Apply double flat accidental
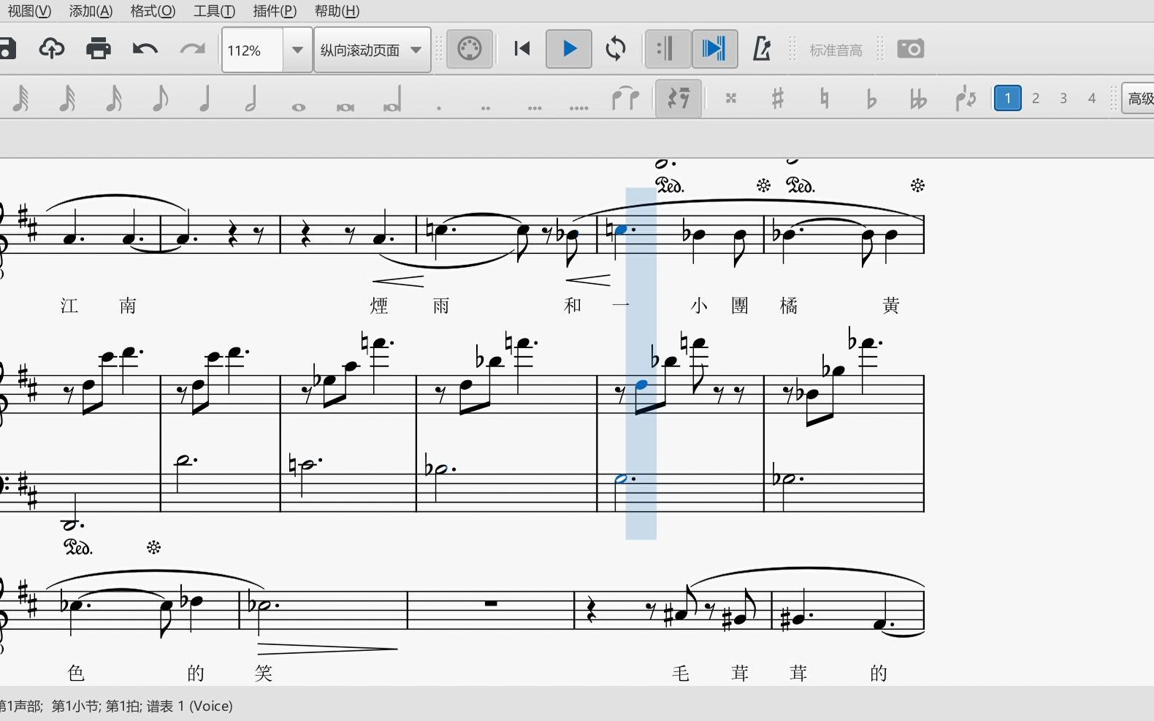The width and height of the screenshot is (1154, 721). point(918,98)
